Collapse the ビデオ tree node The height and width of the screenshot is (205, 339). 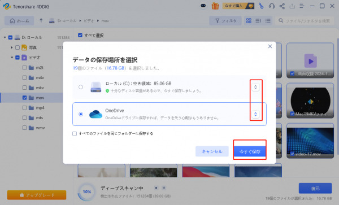tap(12, 58)
